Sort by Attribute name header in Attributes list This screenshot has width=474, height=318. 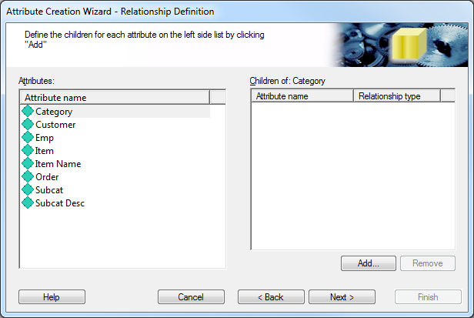(114, 98)
